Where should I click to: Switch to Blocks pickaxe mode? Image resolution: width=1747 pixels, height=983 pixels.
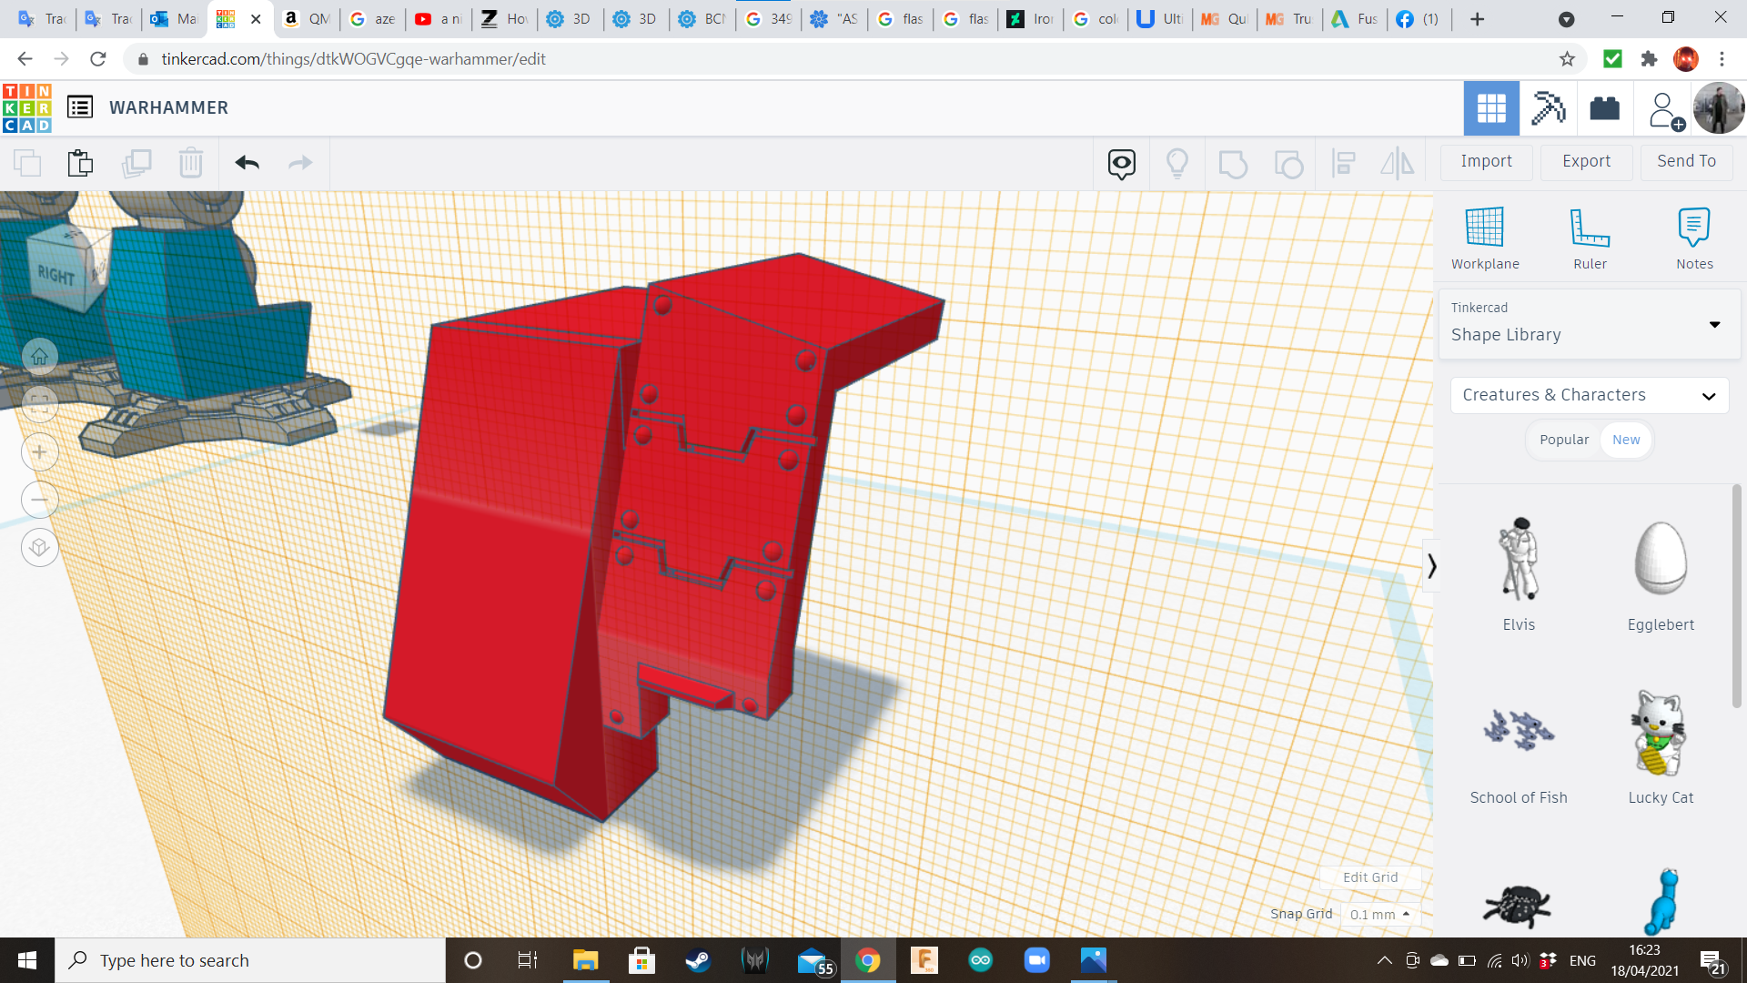(1548, 108)
